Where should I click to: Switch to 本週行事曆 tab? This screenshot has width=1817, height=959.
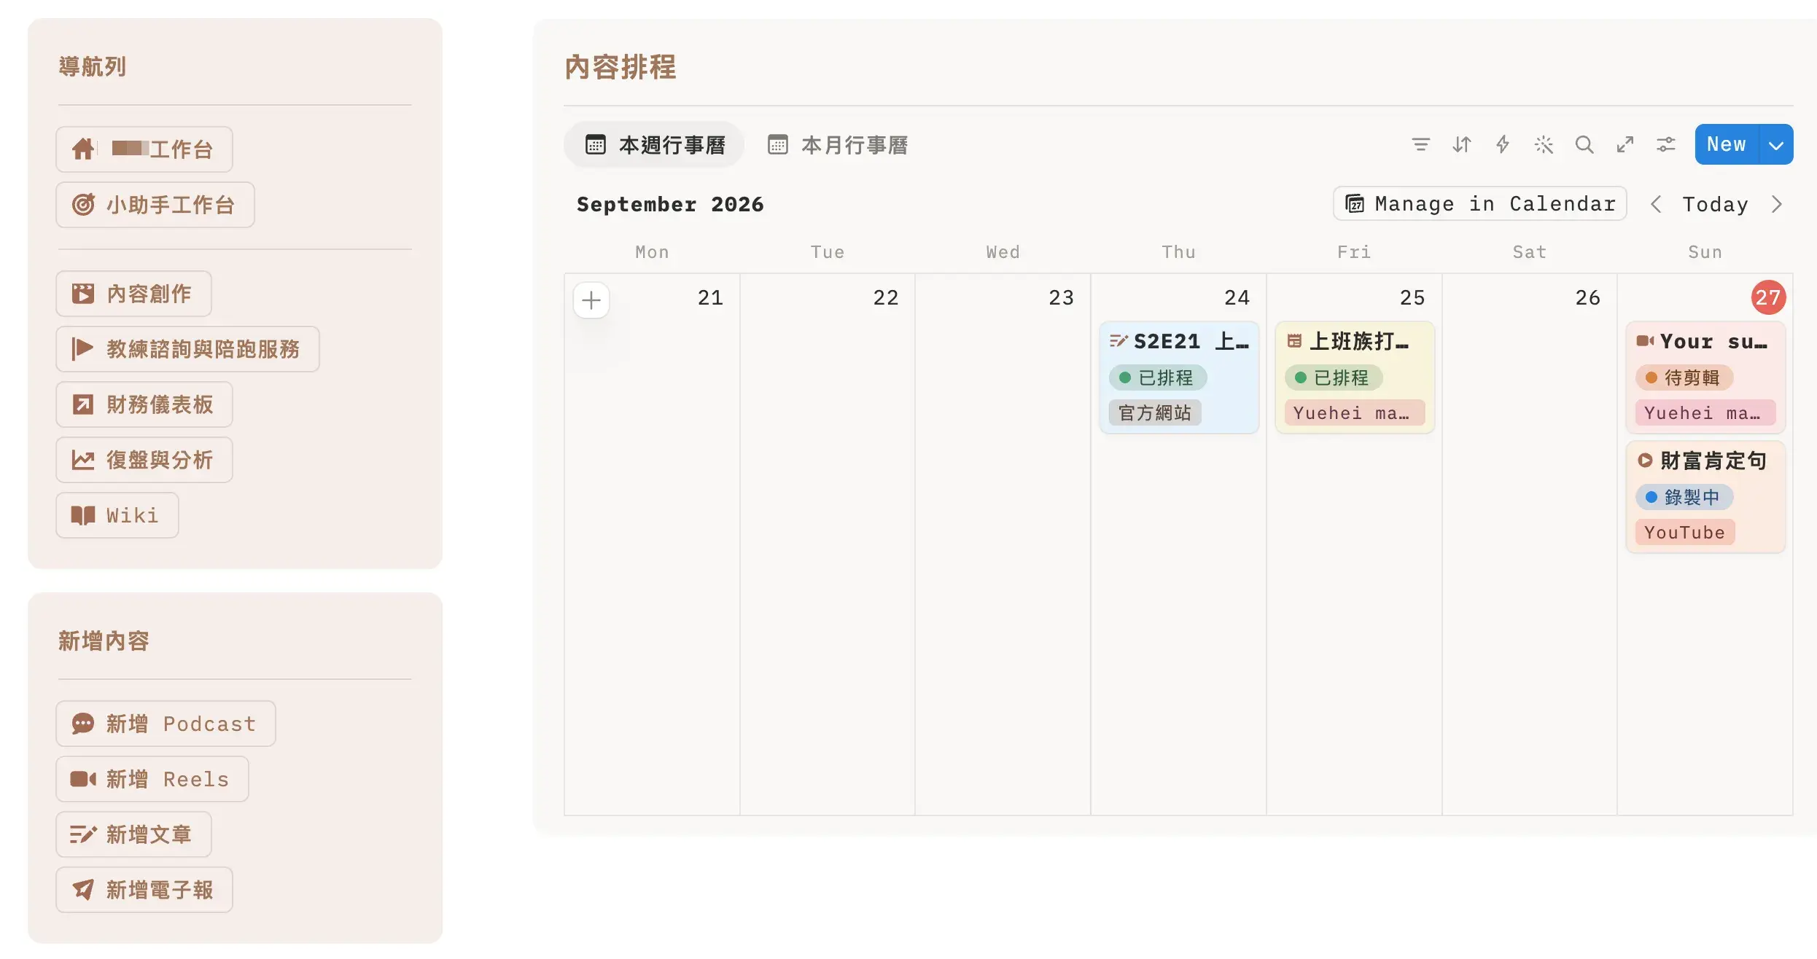point(655,144)
